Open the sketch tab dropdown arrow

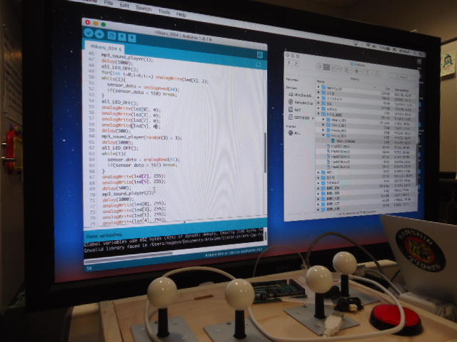pos(258,65)
